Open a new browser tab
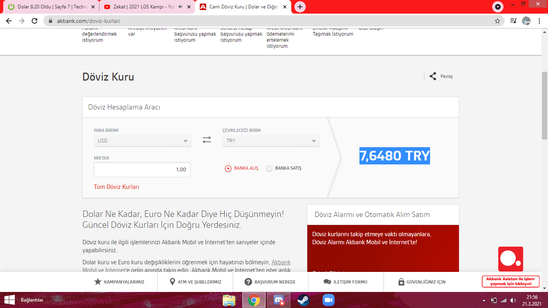The image size is (548, 308). (300, 7)
